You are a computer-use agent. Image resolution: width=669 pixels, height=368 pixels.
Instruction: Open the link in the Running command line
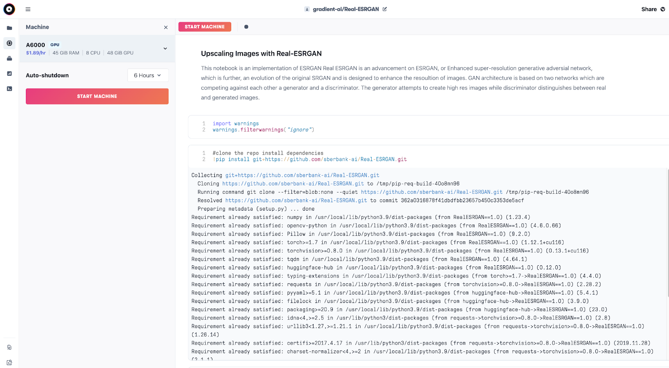coord(432,192)
